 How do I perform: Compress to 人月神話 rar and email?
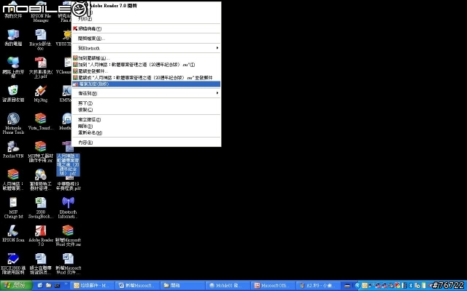point(146,78)
